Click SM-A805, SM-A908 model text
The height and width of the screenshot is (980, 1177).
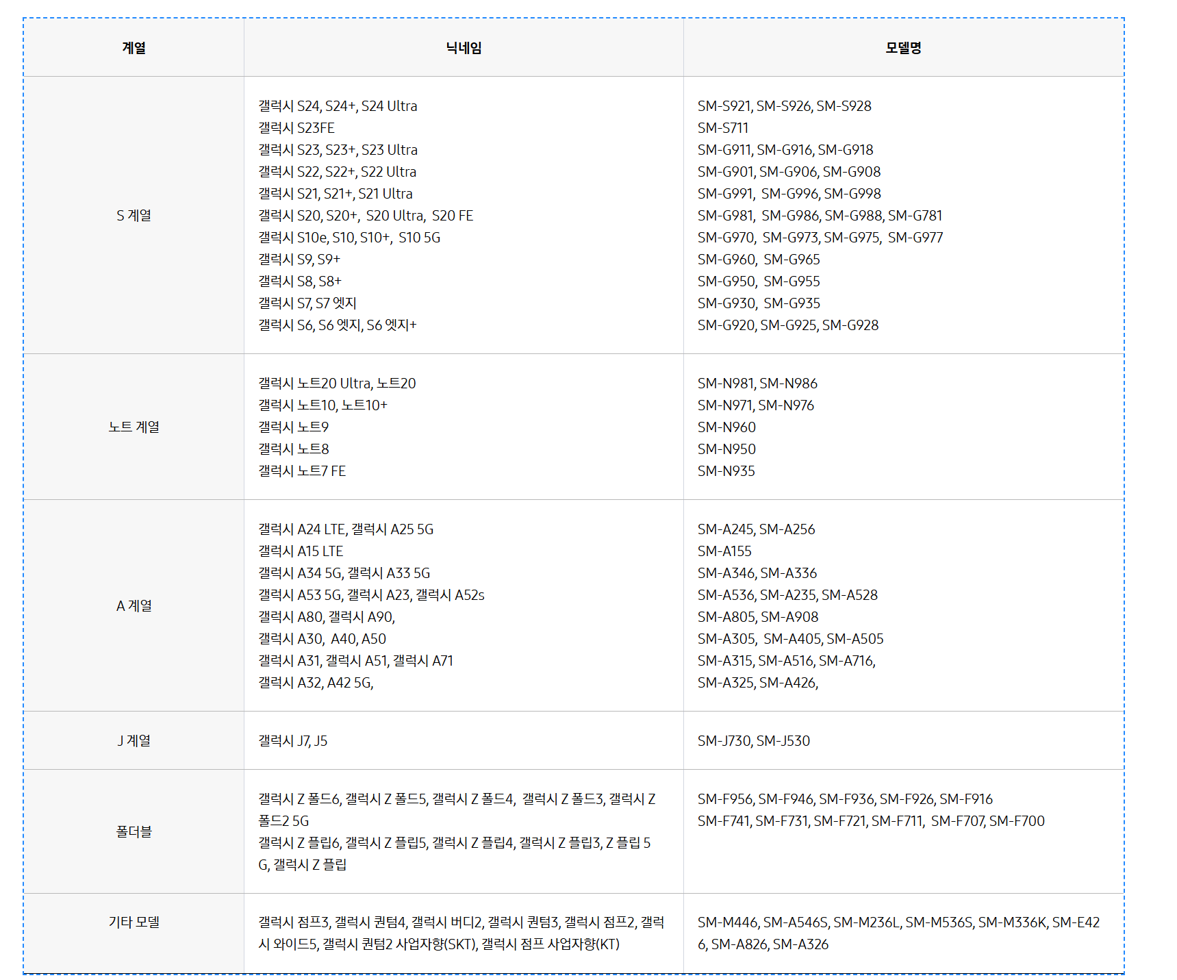(758, 617)
